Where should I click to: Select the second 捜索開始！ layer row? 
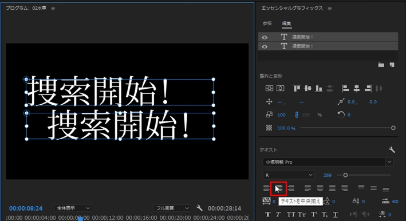[x=328, y=46]
